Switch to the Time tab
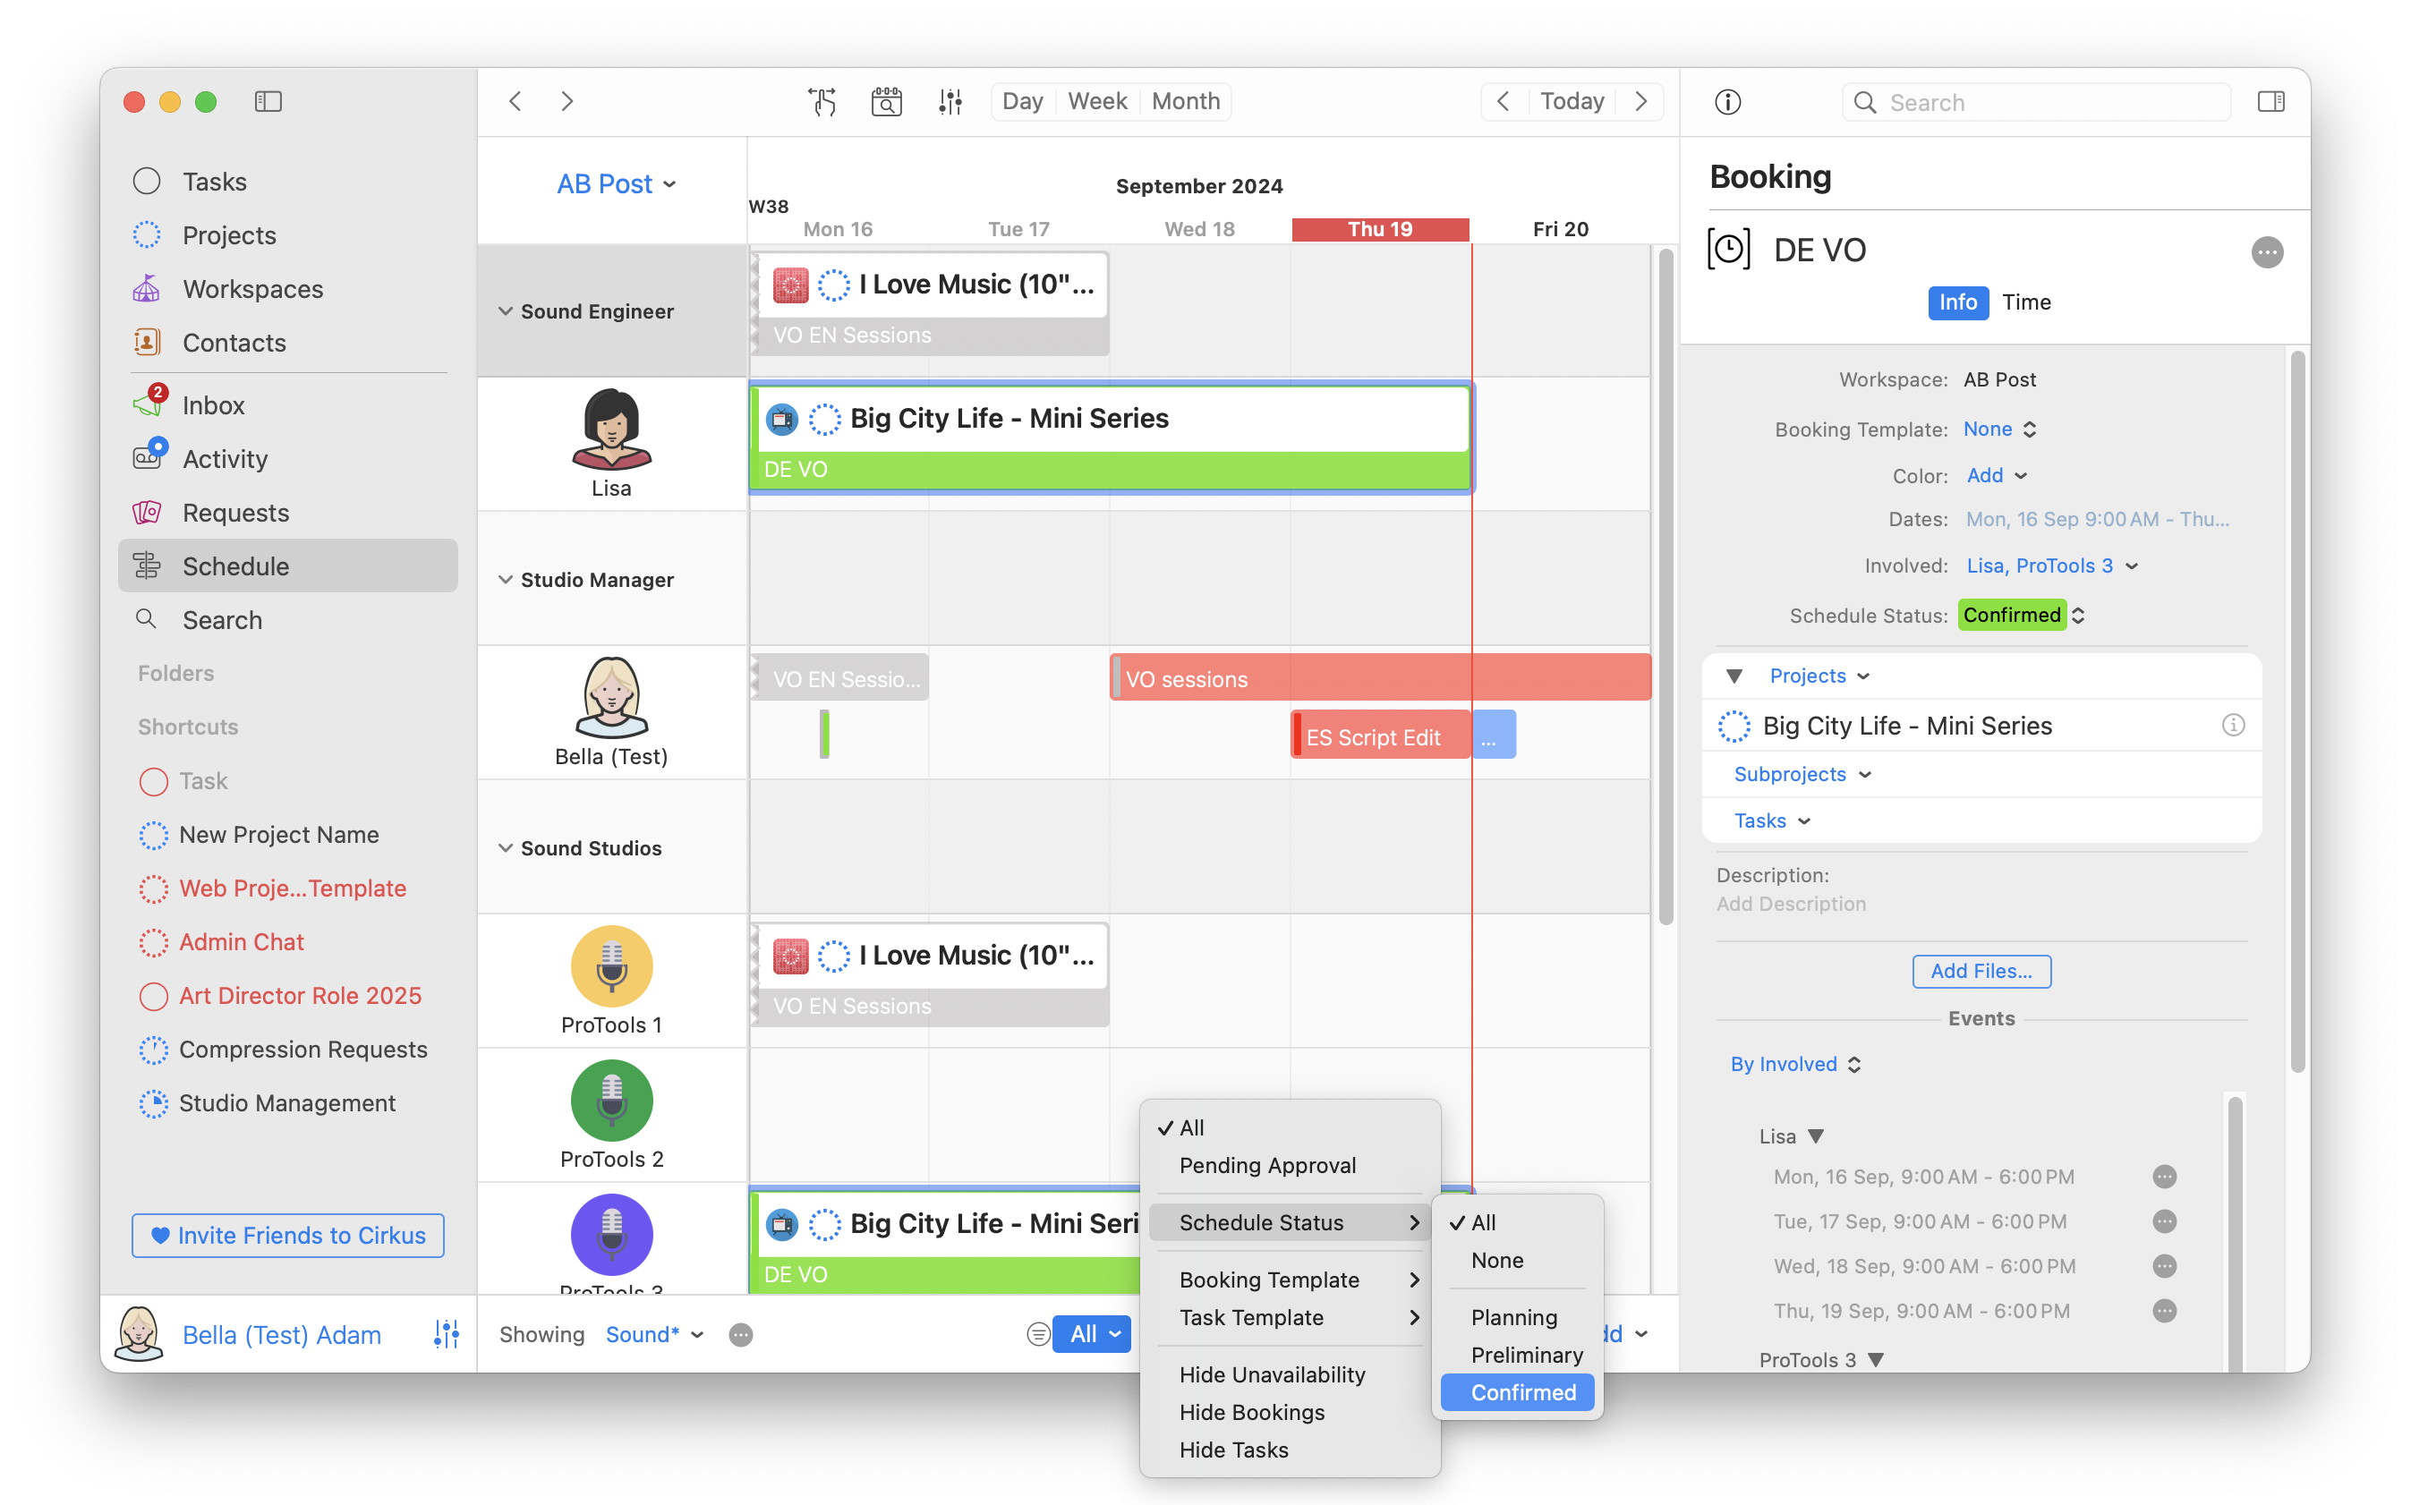Screen dimensions: 2411x1505 (2026, 302)
